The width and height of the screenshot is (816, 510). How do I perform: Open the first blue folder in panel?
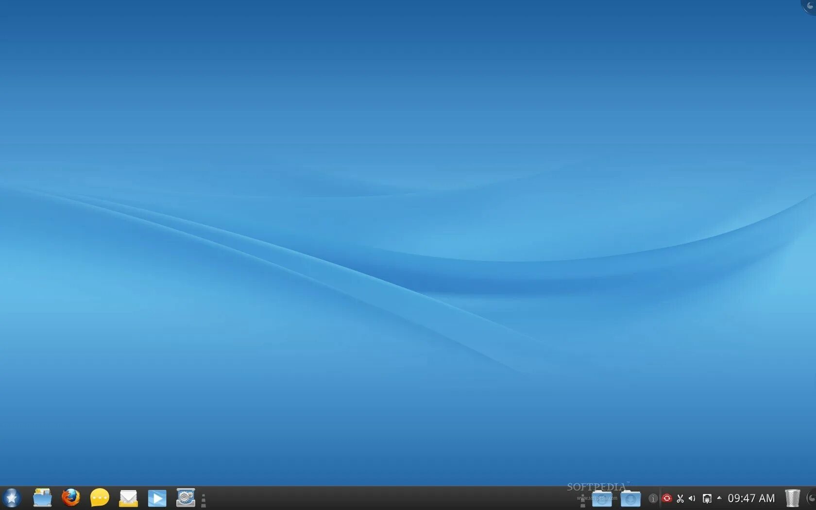click(x=602, y=498)
